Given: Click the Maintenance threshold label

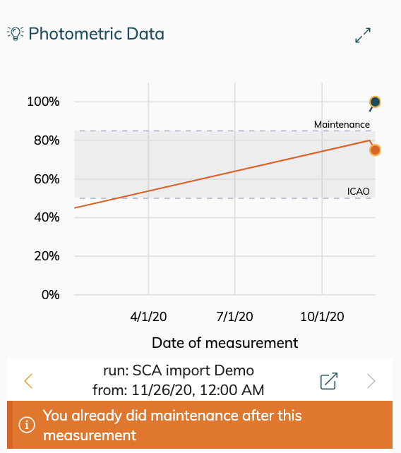Looking at the screenshot, I should point(342,124).
